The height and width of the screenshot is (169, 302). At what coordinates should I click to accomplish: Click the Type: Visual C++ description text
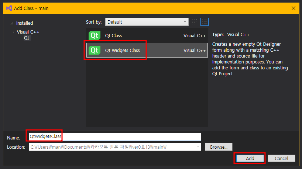point(231,35)
